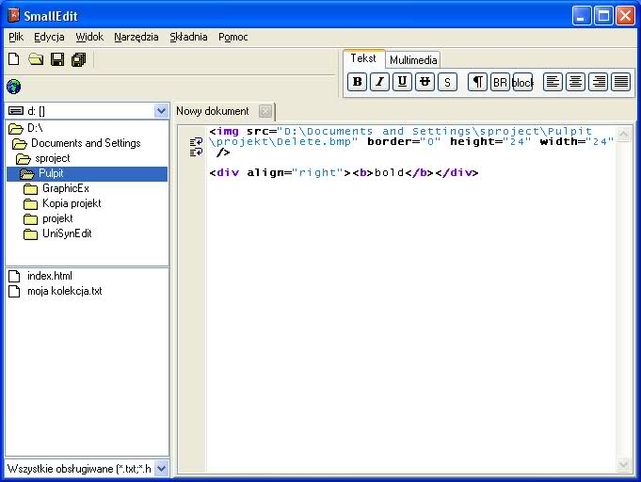The height and width of the screenshot is (482, 641).
Task: Align text left
Action: 553,82
